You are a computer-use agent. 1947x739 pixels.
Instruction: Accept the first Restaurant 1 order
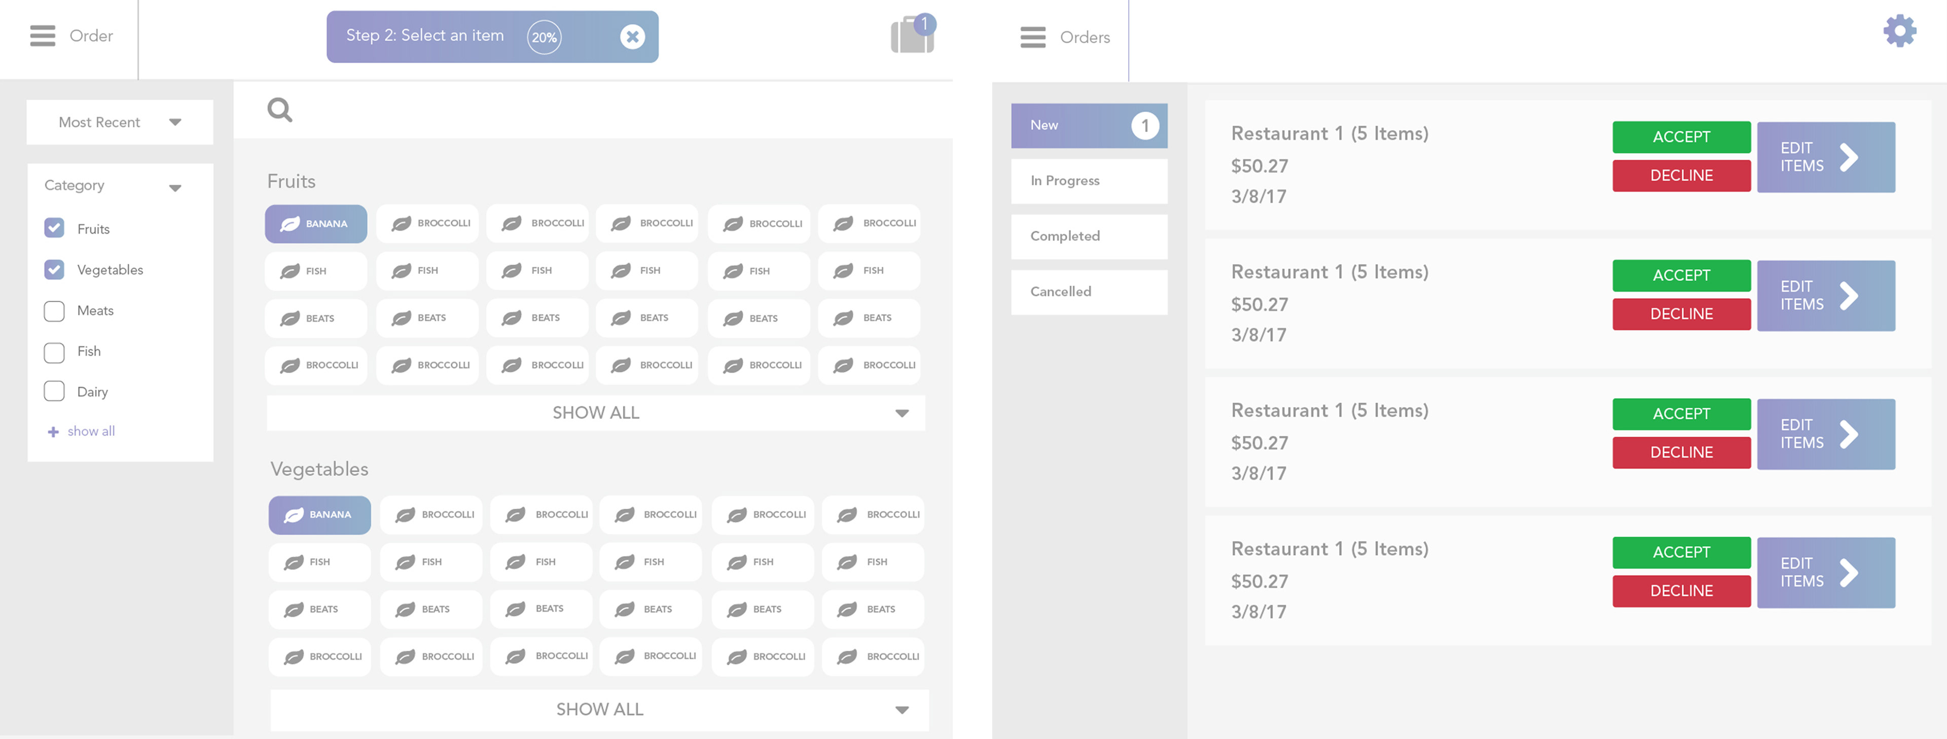pyautogui.click(x=1681, y=137)
